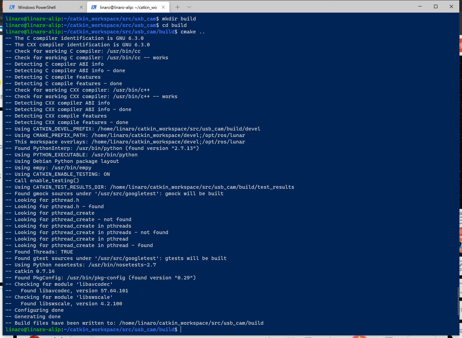Viewport: 462px width, 338px height.
Task: Click the 'Found PythonInterp' line
Action: point(102,148)
